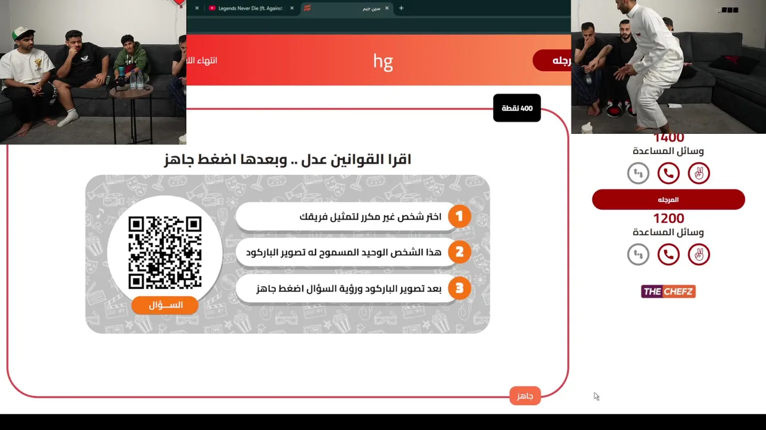
Task: Click وسائل المساعدة label under 1200
Action: (668, 232)
